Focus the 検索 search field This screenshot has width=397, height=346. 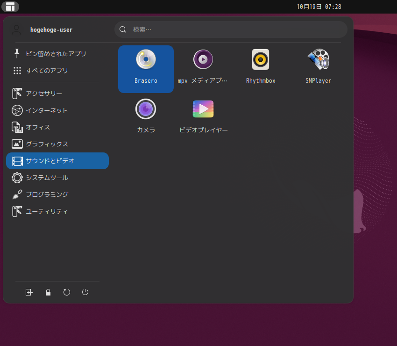(x=231, y=29)
